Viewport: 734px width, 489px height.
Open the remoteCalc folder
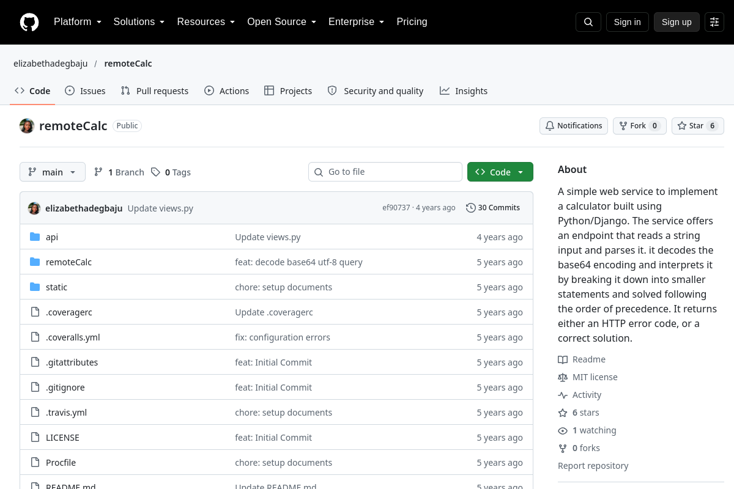coord(69,262)
